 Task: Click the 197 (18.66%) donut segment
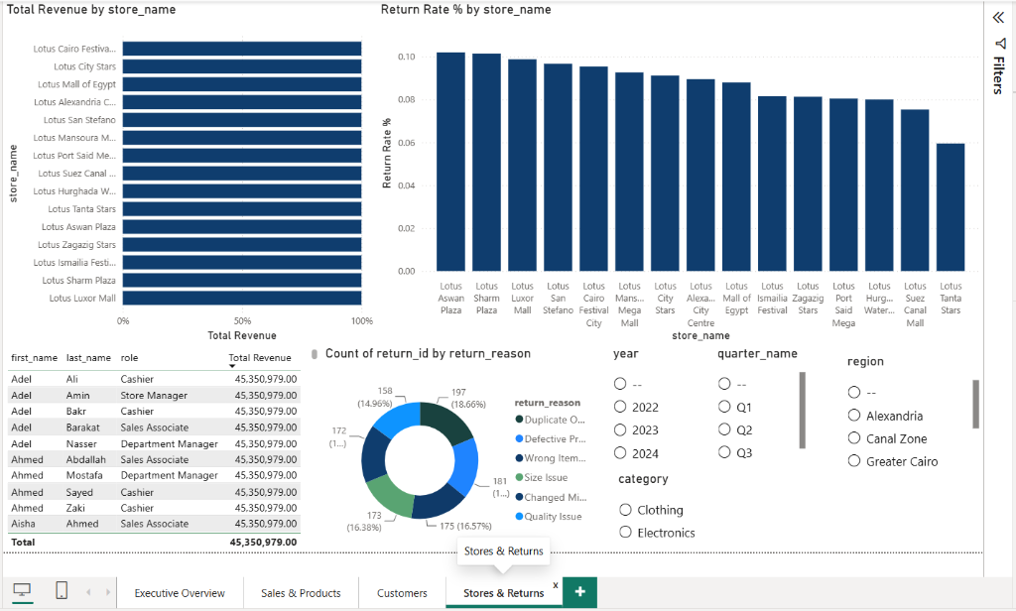click(449, 422)
